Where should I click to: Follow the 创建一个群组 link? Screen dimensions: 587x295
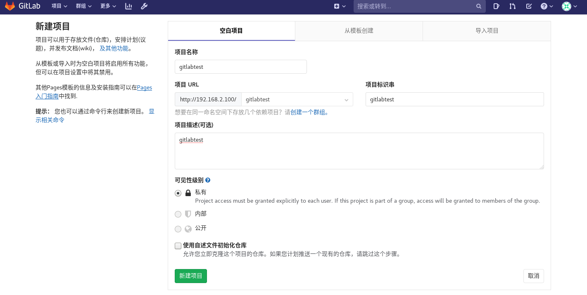(308, 112)
